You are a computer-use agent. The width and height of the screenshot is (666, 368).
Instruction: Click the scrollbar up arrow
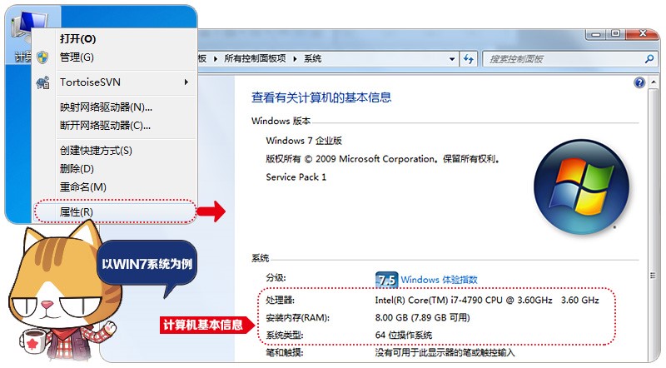654,82
